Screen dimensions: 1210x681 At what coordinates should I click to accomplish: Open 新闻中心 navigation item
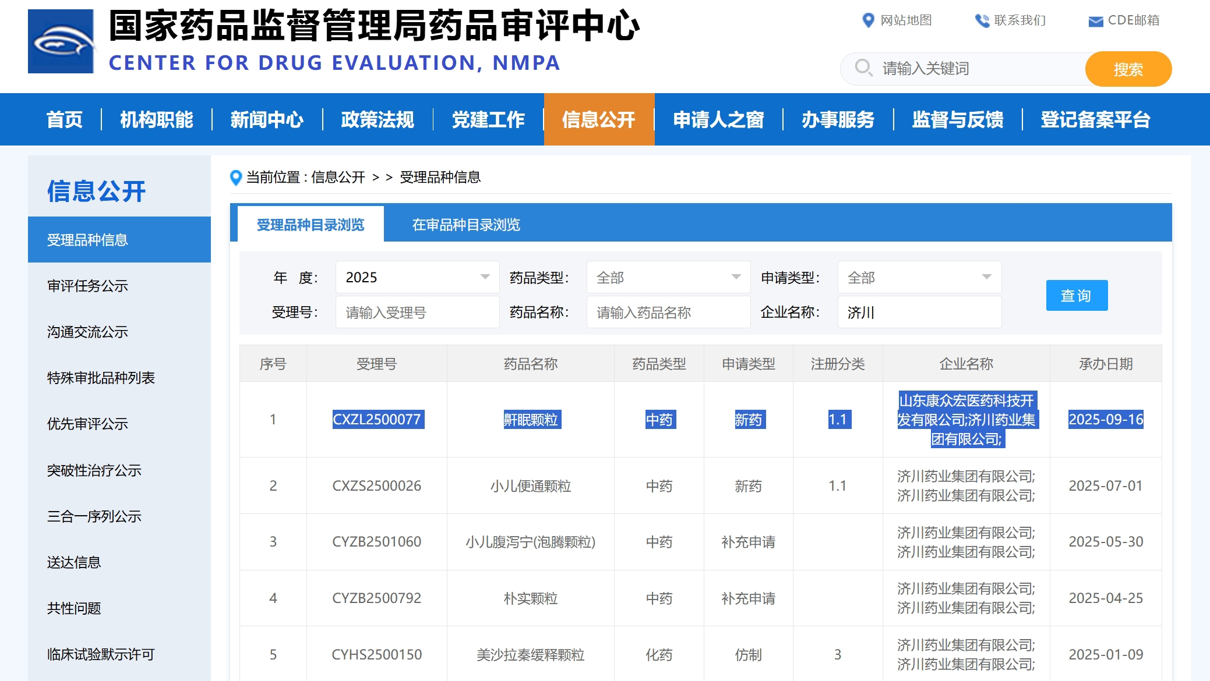(267, 120)
